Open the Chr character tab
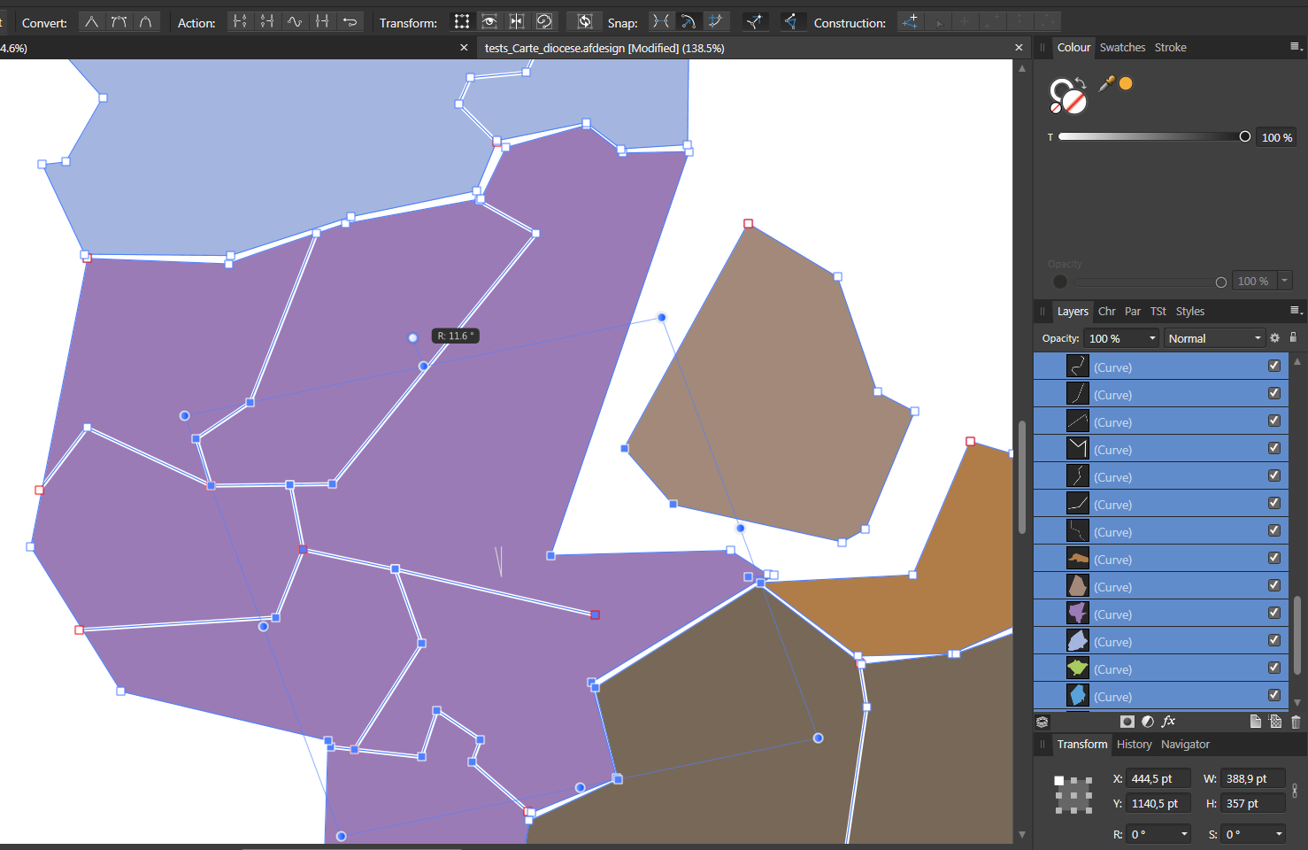This screenshot has width=1308, height=850. (x=1106, y=312)
